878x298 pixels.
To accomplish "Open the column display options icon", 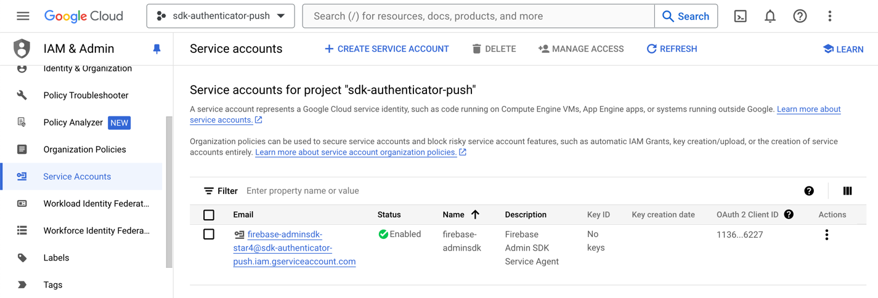I will [x=847, y=191].
